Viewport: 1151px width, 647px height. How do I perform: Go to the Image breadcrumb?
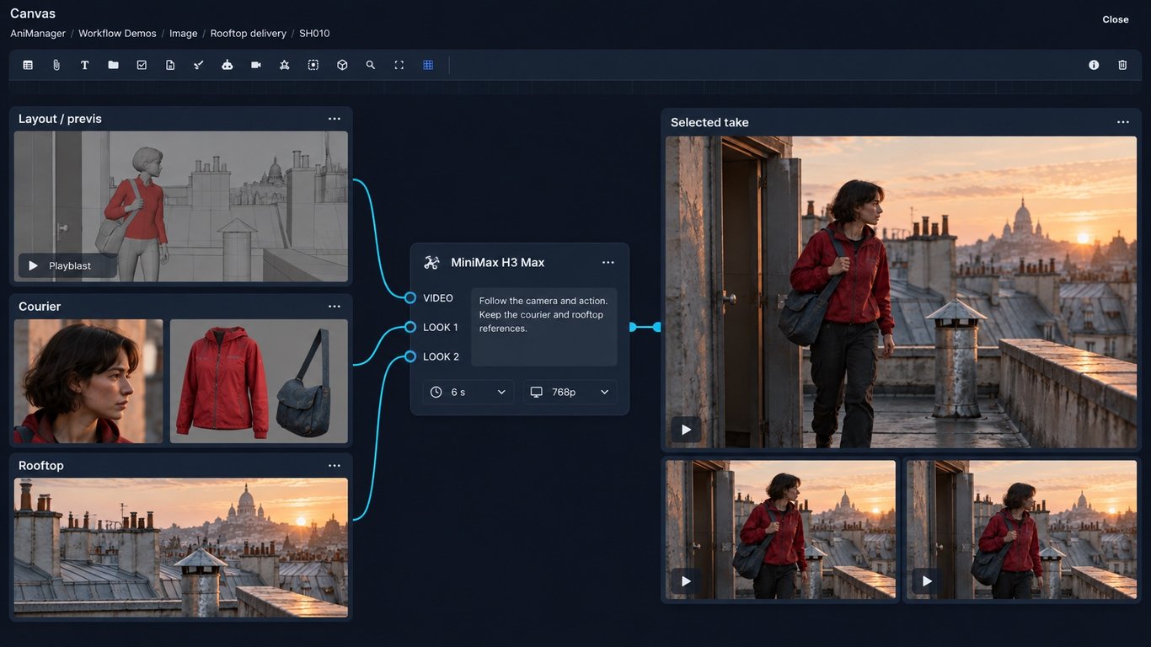coord(183,34)
